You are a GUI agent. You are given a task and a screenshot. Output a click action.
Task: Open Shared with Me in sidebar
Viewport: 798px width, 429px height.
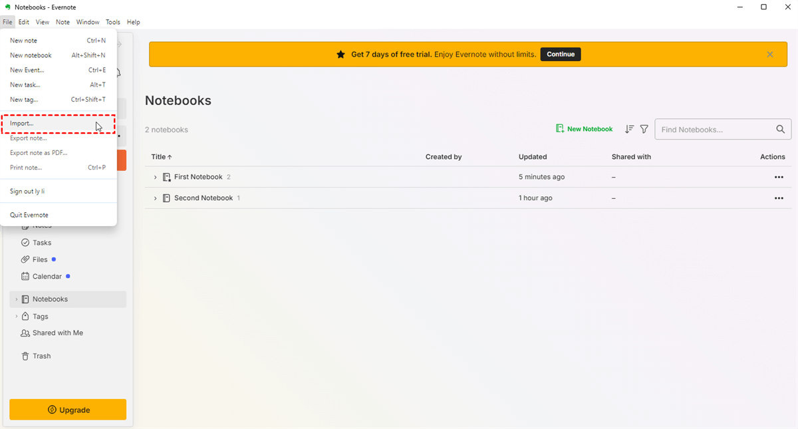click(58, 333)
